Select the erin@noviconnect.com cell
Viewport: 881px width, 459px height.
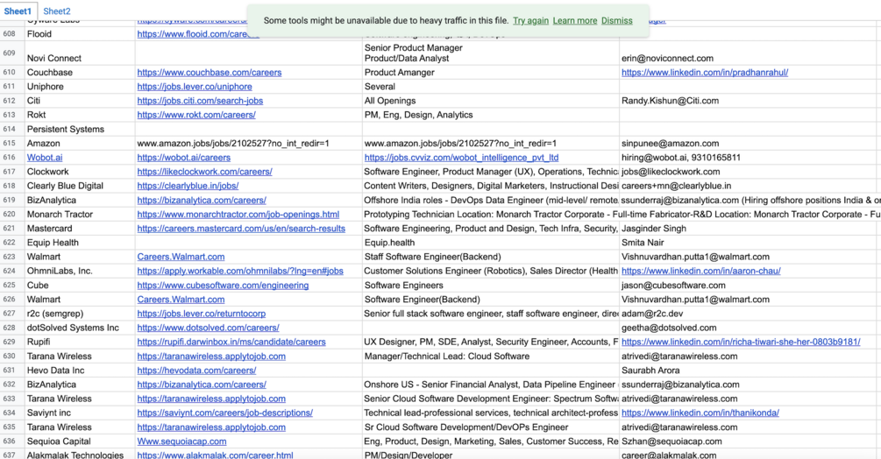tap(747, 53)
